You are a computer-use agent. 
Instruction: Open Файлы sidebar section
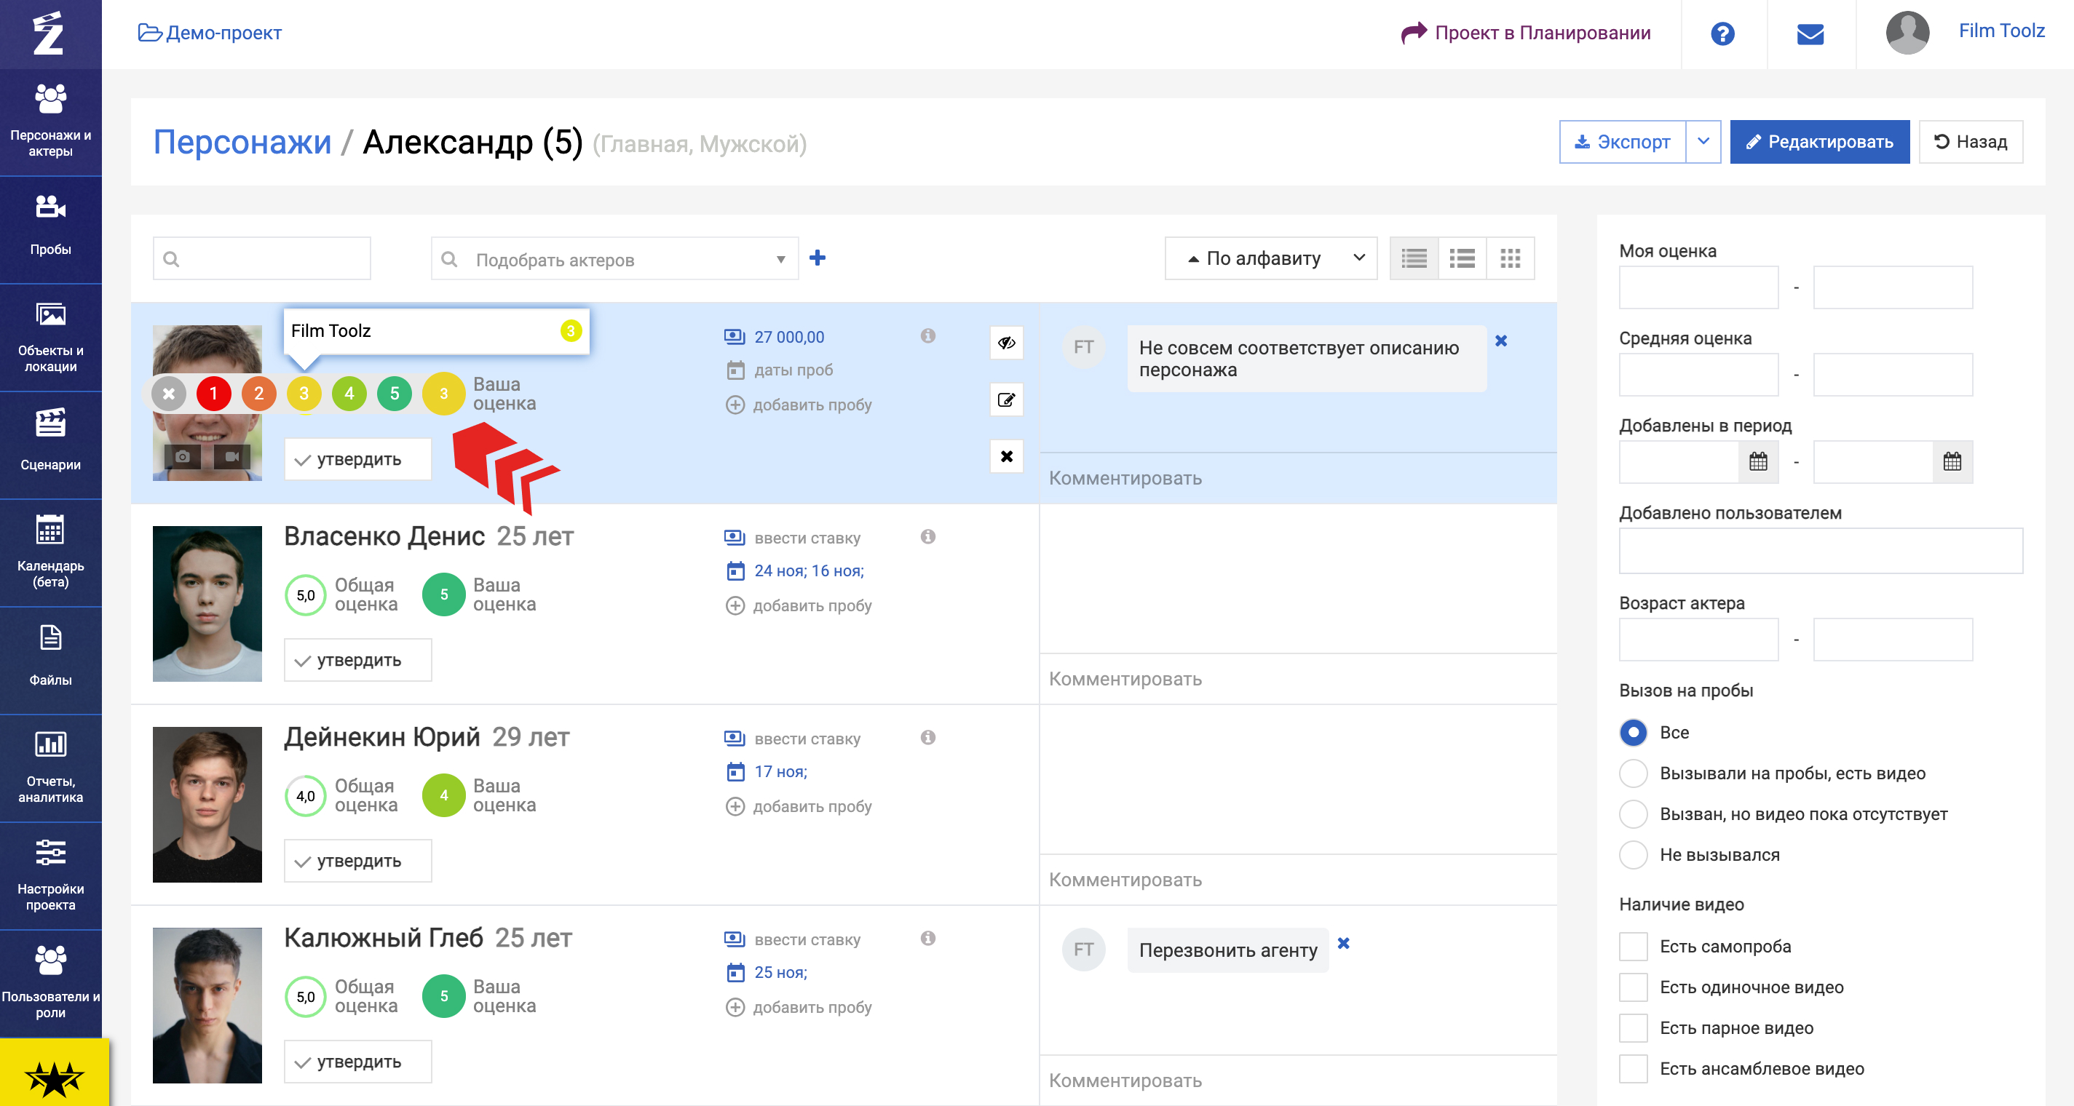pyautogui.click(x=51, y=661)
